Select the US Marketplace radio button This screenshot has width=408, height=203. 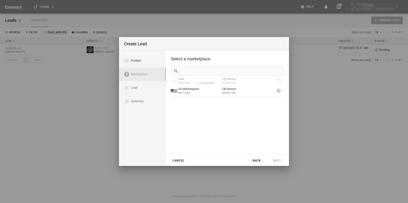(x=279, y=91)
